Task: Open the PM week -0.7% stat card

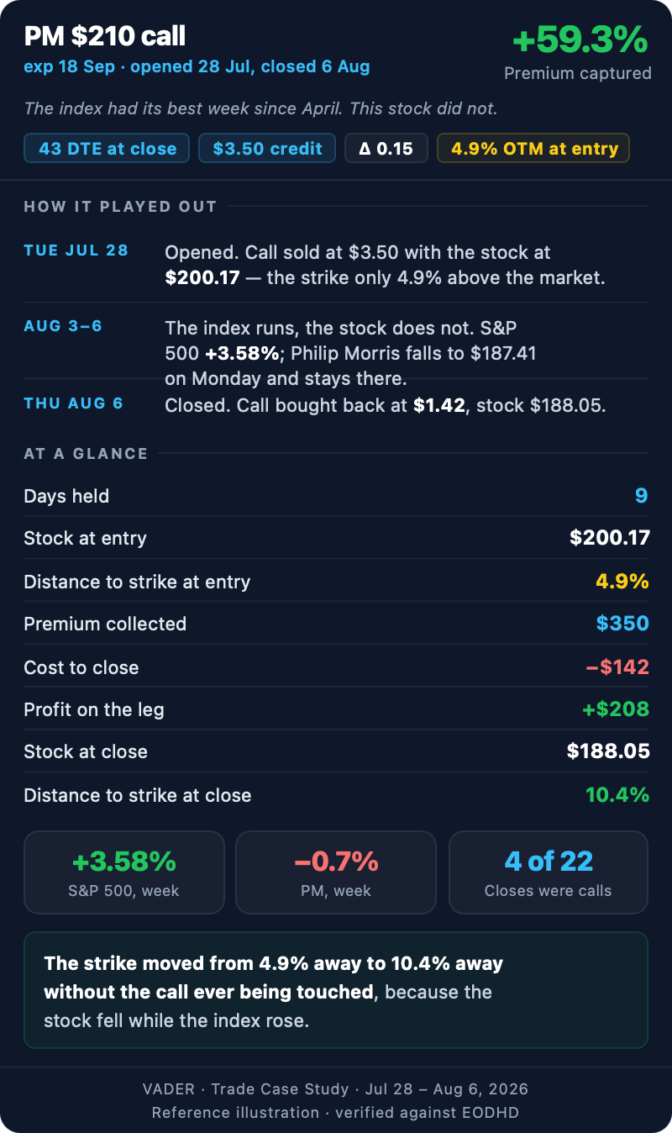Action: click(336, 872)
